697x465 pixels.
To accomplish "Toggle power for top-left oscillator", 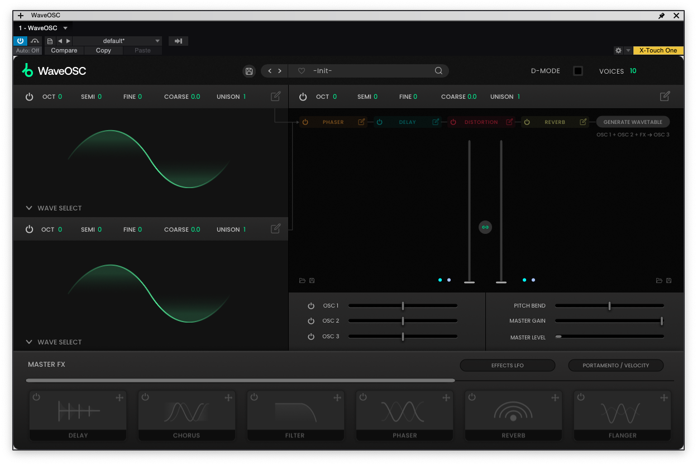I will (29, 97).
